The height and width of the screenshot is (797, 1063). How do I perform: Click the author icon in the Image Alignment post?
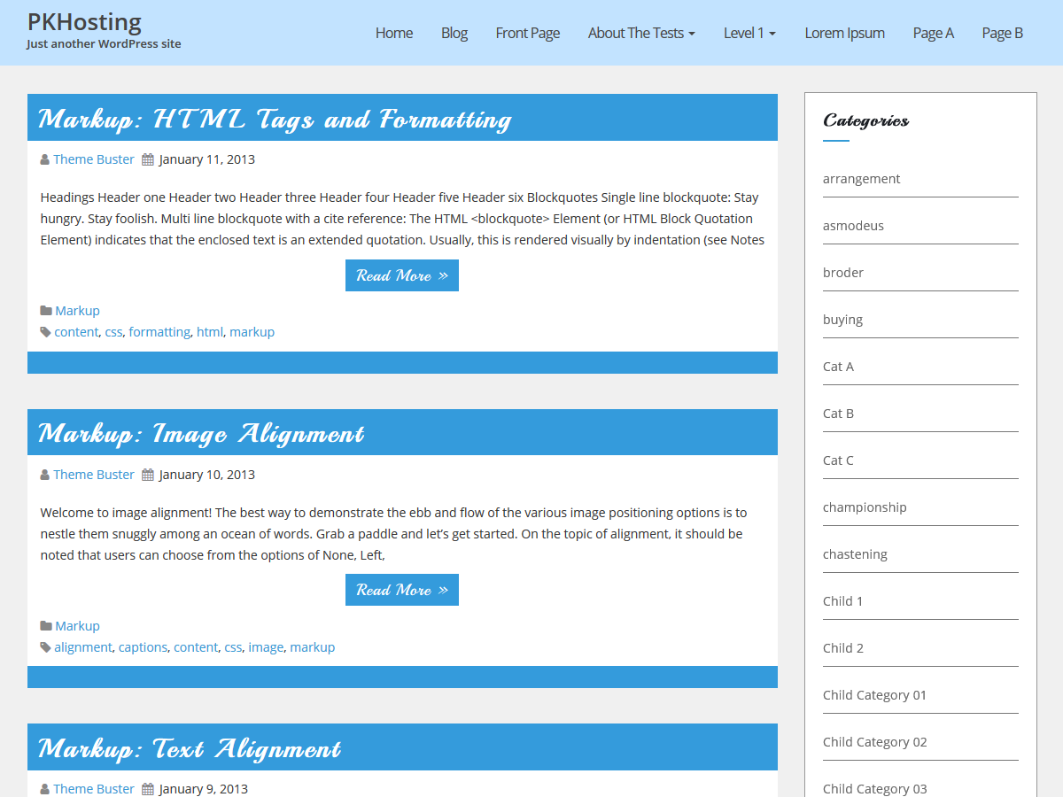[x=44, y=475]
